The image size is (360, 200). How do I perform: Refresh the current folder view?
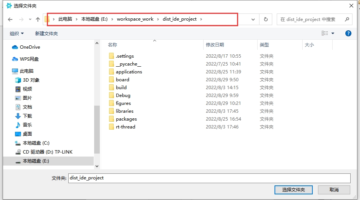coord(266,19)
